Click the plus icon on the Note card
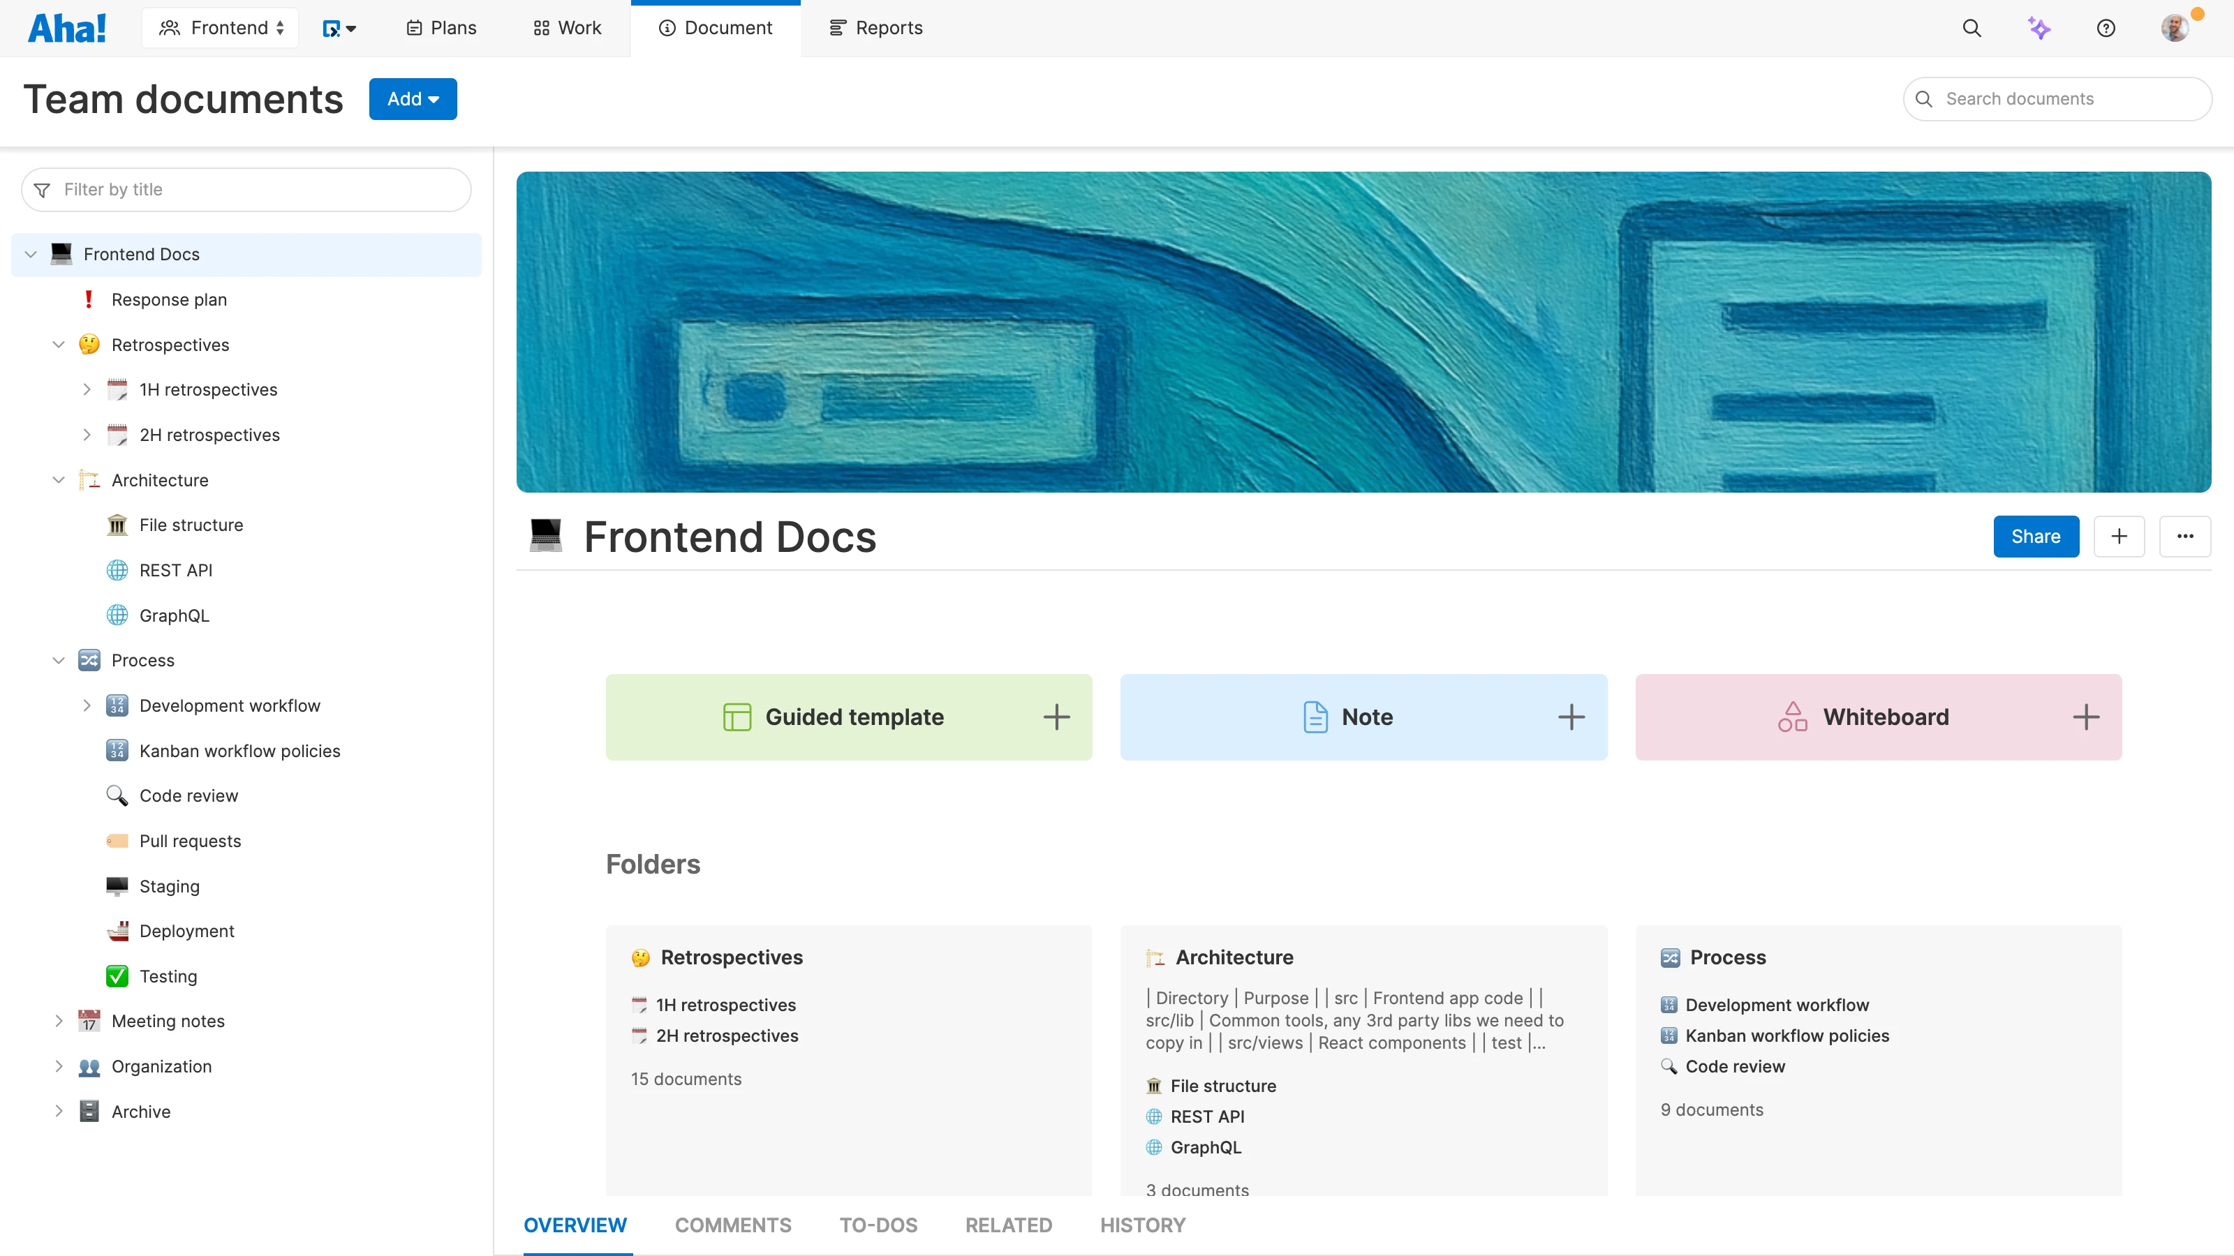 click(x=1571, y=717)
